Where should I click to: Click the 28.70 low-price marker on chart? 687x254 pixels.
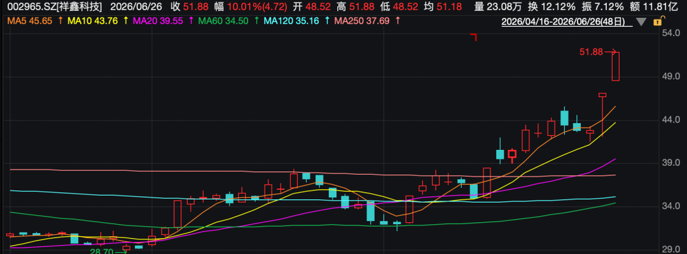click(102, 251)
